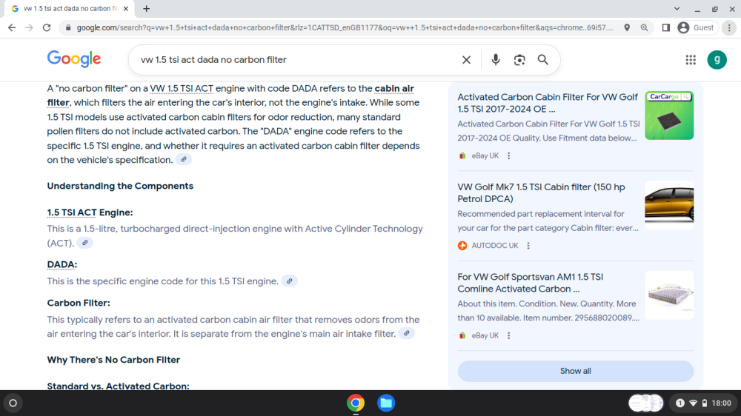Go to Google homepage via logo
The width and height of the screenshot is (741, 416).
73,59
